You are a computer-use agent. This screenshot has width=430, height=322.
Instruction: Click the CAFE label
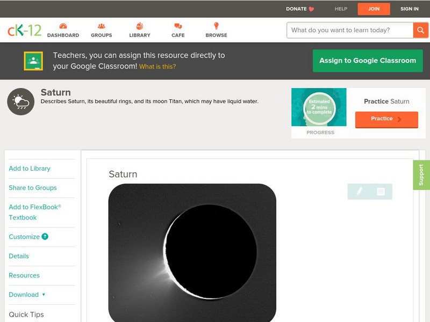[178, 35]
